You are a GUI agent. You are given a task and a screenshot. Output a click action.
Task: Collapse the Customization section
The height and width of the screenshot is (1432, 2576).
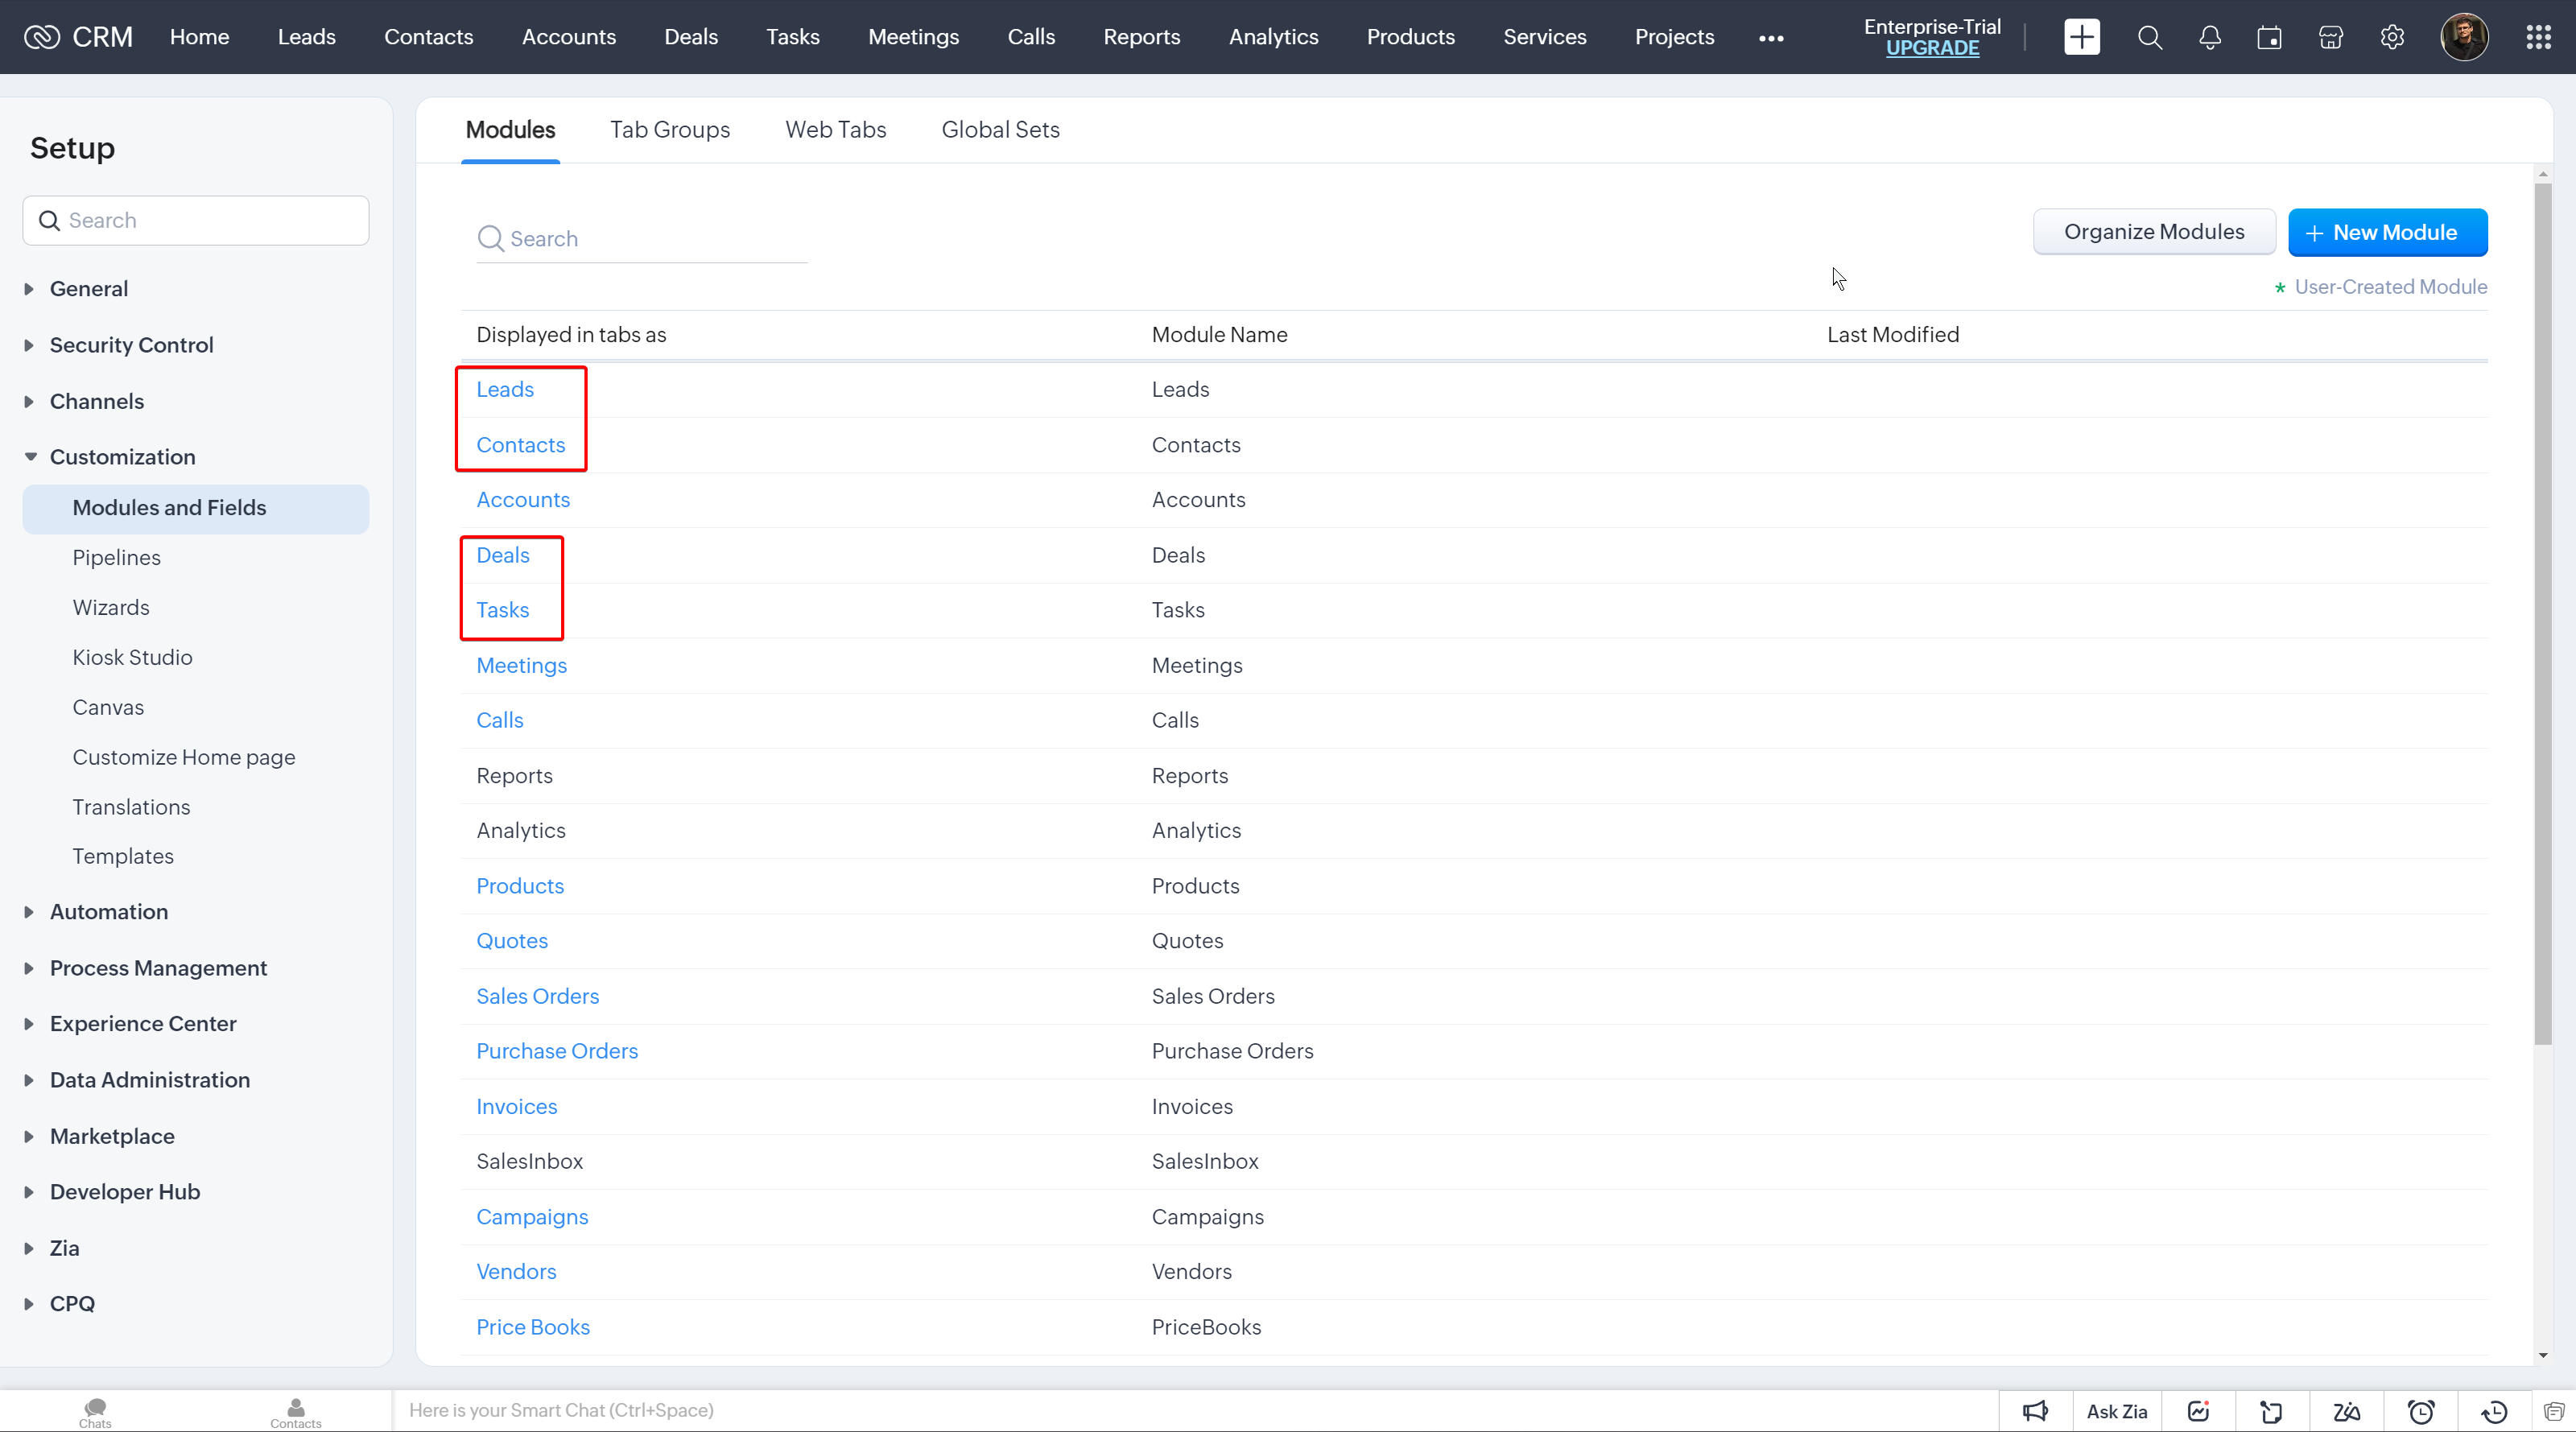click(122, 457)
